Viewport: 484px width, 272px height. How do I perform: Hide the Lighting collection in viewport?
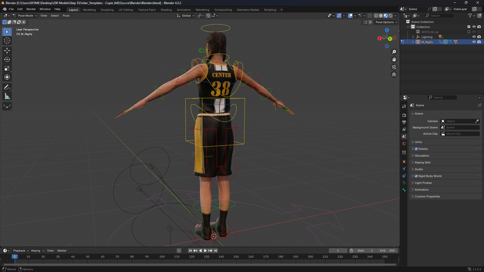pyautogui.click(x=474, y=37)
